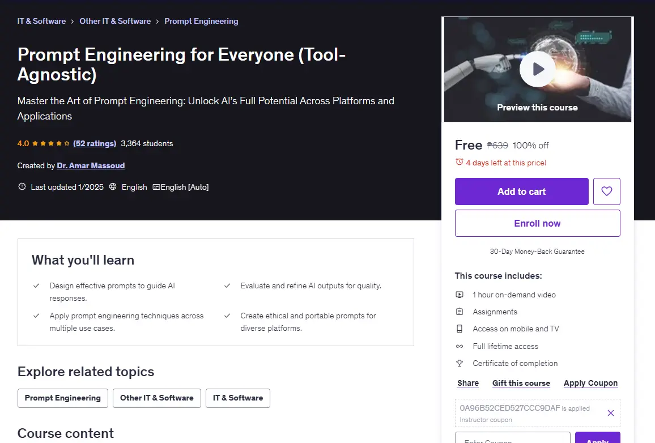The image size is (655, 443).
Task: Click the applied coupon code 0A96B52CED527CCC9DAF
Action: tap(509, 408)
